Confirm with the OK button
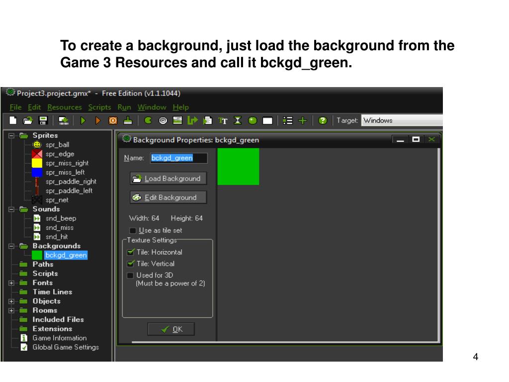The width and height of the screenshot is (509, 382). 171,329
